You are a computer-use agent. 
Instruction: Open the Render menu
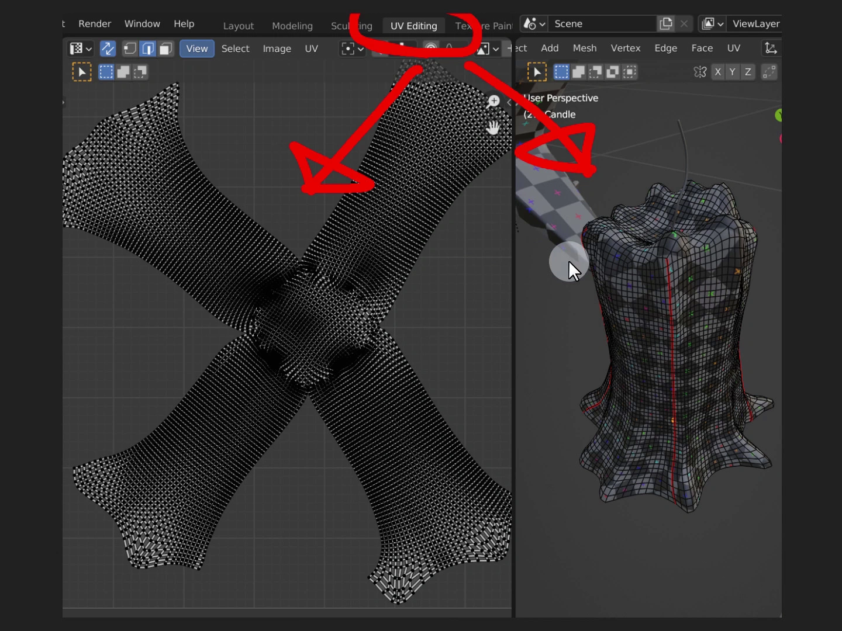pyautogui.click(x=95, y=24)
